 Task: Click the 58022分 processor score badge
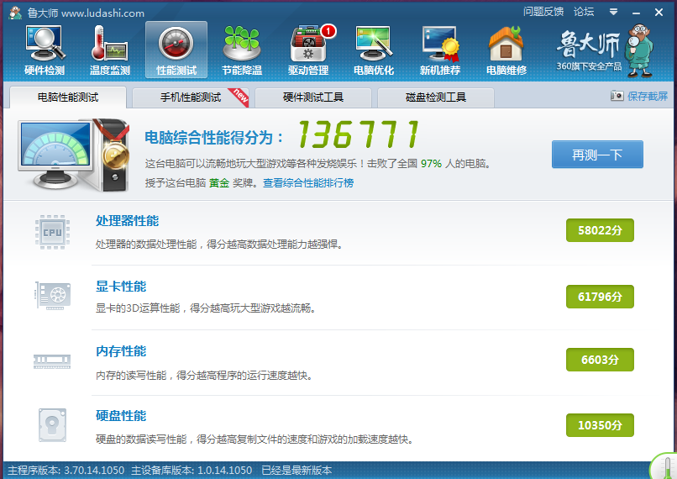click(x=600, y=230)
